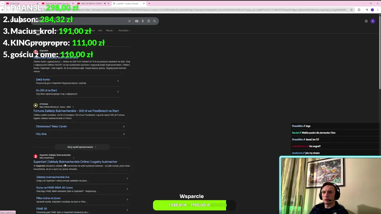Open the Hity dnia sitelink
381x214 pixels.
[41, 134]
